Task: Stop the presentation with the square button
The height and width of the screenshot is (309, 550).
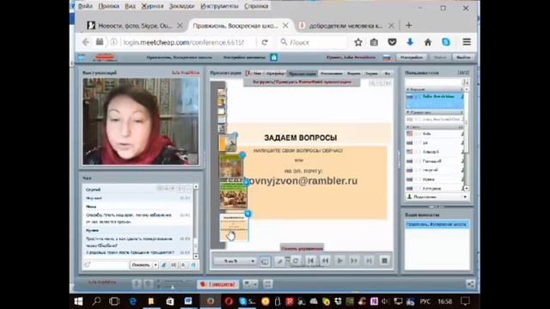Action: (384, 261)
